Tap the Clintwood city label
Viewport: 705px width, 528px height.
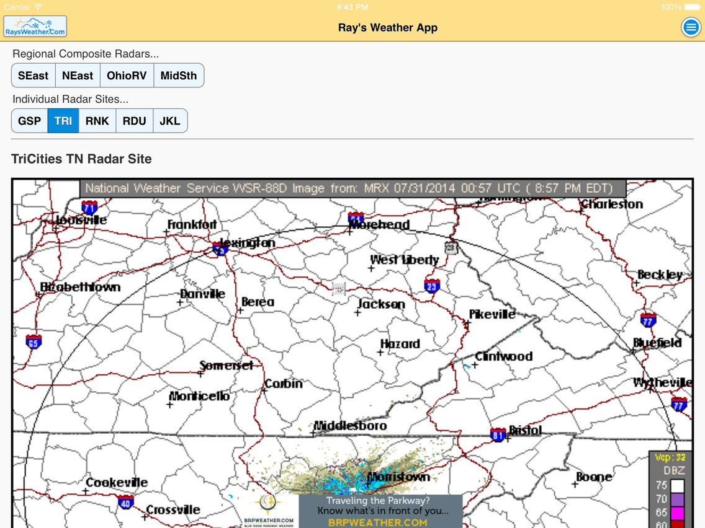[x=504, y=356]
